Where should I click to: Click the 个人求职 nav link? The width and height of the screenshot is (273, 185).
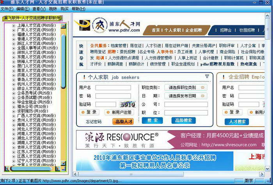click(x=172, y=30)
